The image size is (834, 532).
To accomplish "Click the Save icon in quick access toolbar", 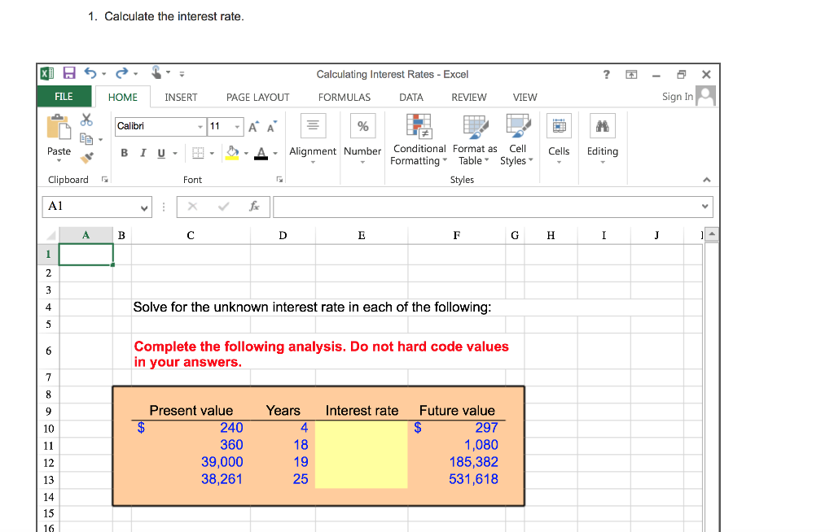I will tap(69, 74).
